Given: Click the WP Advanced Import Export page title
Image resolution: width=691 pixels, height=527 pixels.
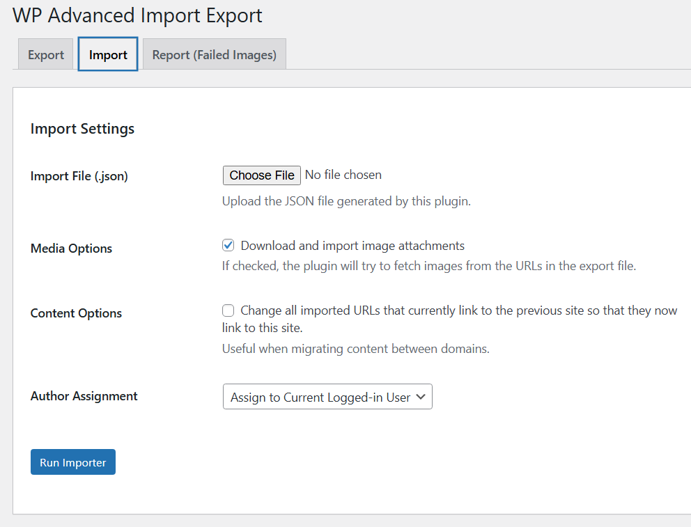Looking at the screenshot, I should 137,16.
